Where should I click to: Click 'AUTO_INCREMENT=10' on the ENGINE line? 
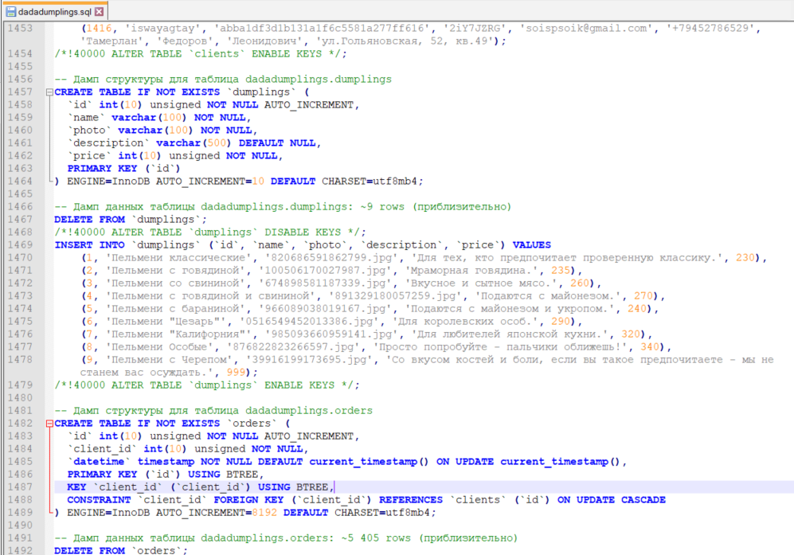tap(210, 182)
